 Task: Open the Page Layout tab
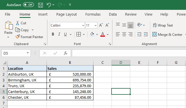[x=66, y=14]
